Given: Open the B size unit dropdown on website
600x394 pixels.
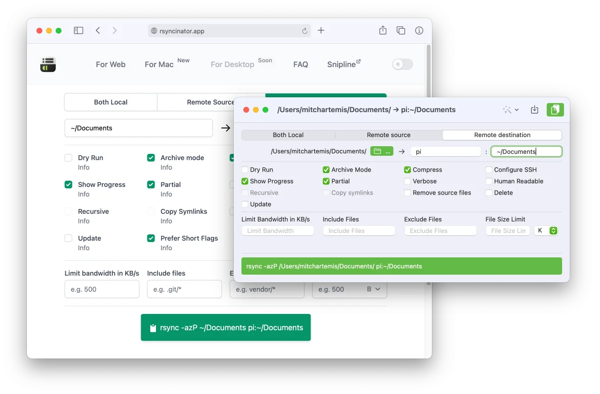Looking at the screenshot, I should 373,289.
